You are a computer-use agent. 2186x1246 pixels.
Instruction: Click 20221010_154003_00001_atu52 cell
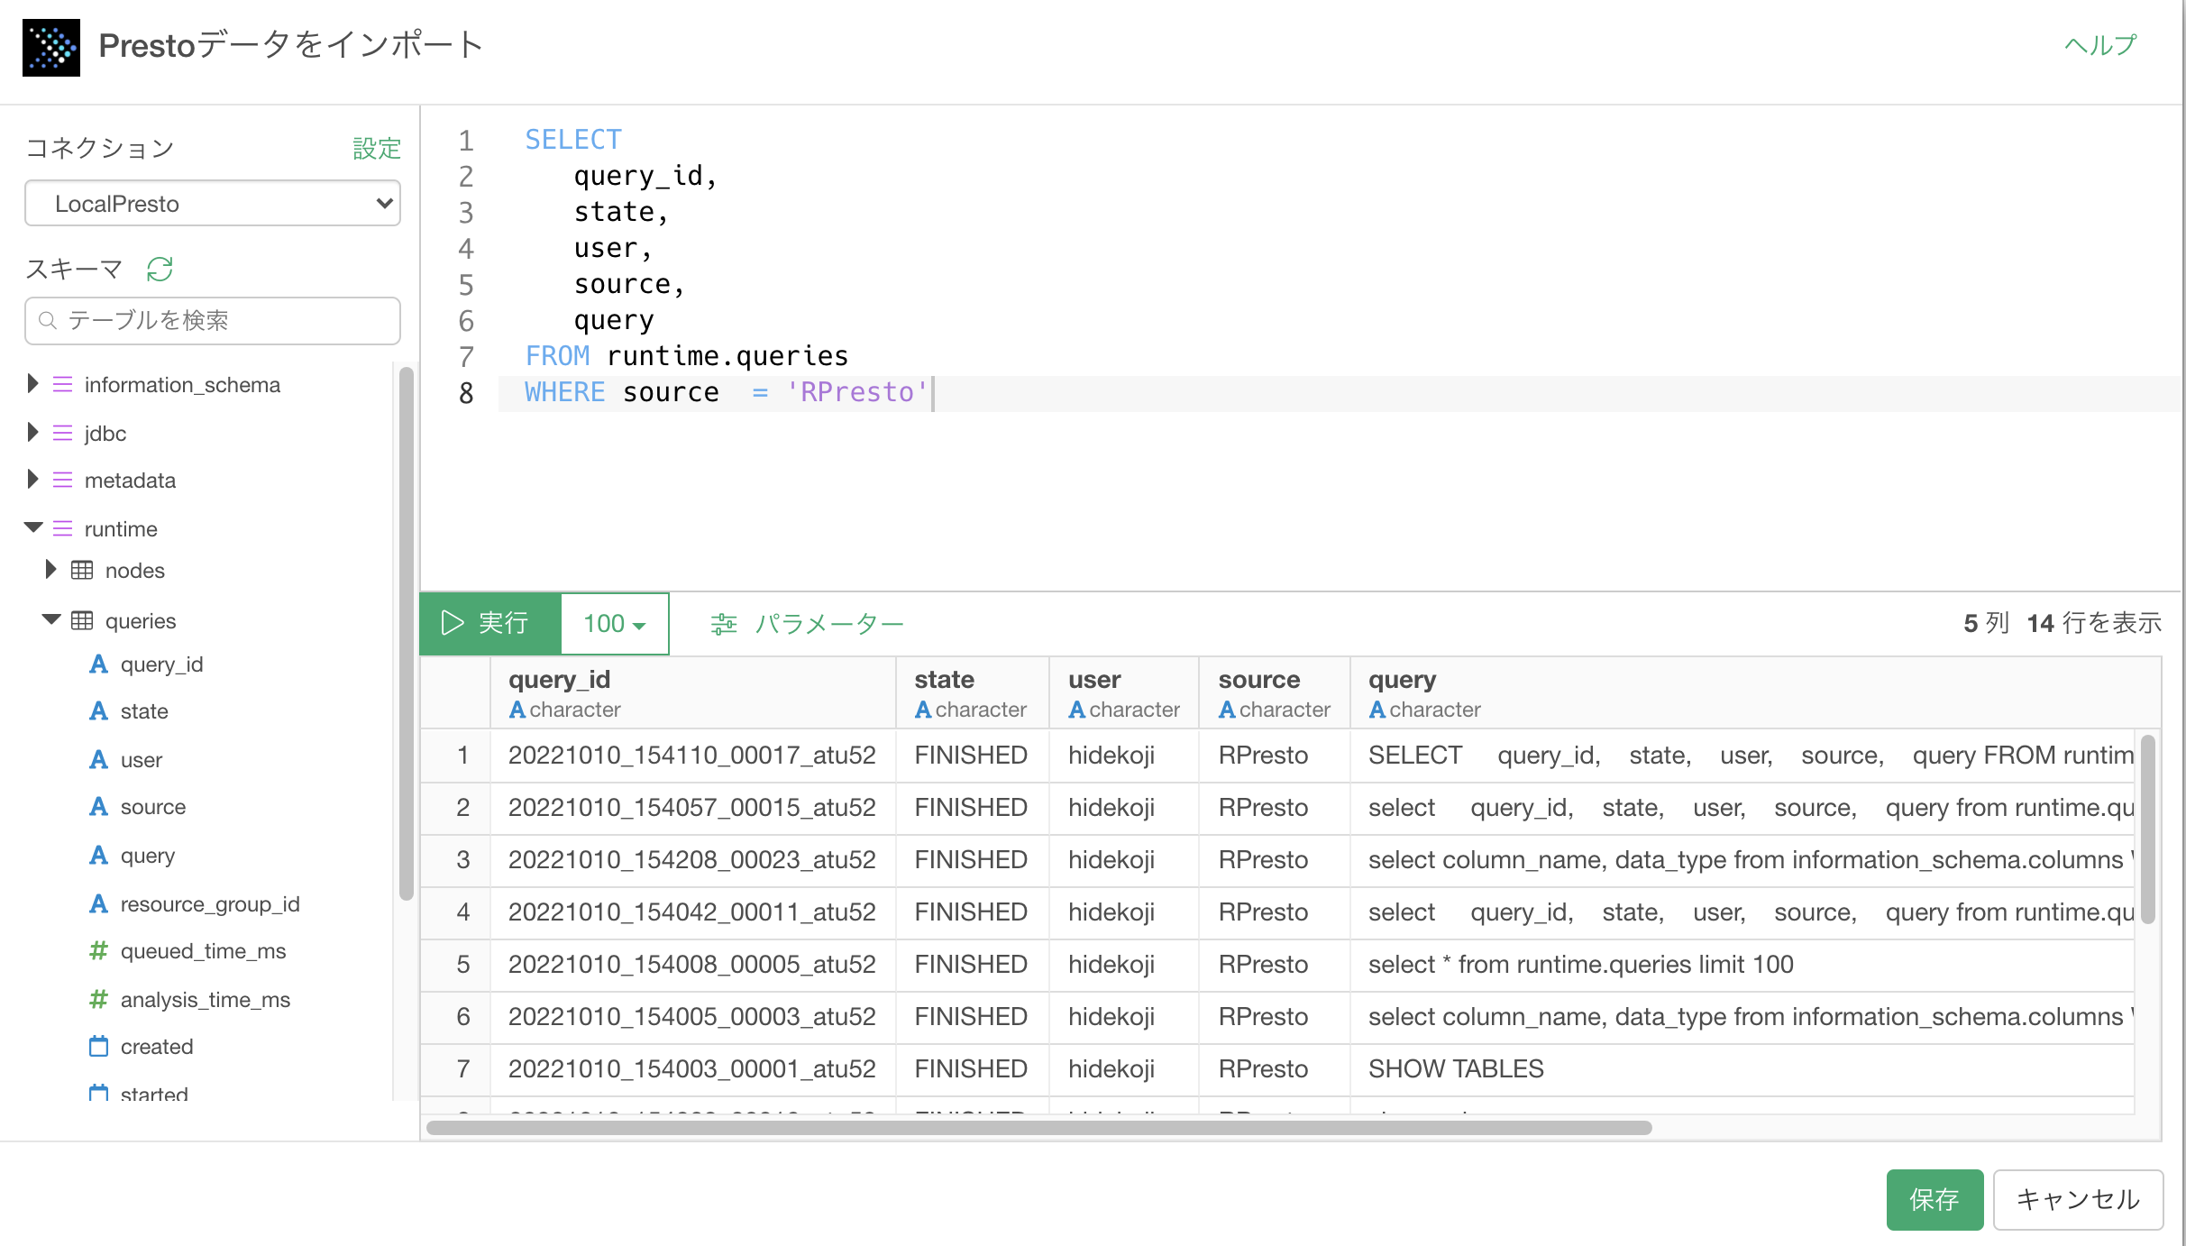click(x=692, y=1069)
